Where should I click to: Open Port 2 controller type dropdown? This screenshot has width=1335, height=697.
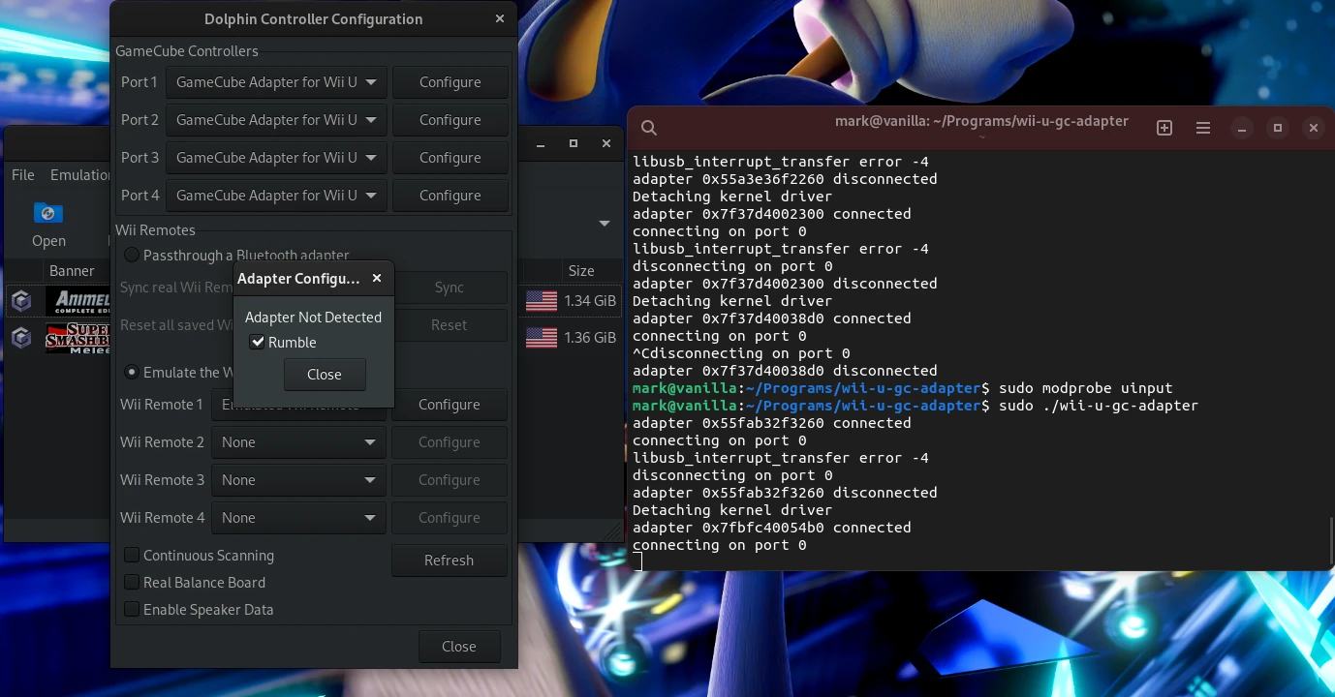(276, 120)
